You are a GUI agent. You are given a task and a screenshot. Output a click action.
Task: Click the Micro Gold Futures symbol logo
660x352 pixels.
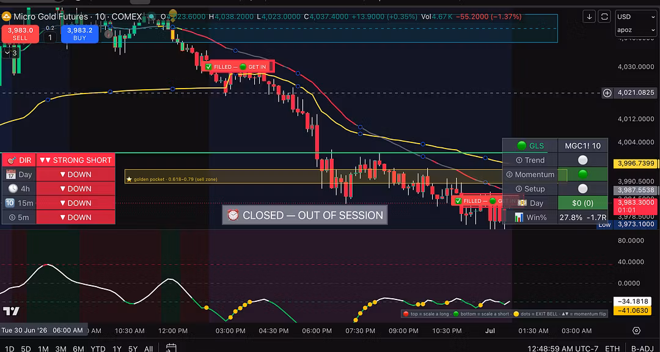tap(7, 17)
